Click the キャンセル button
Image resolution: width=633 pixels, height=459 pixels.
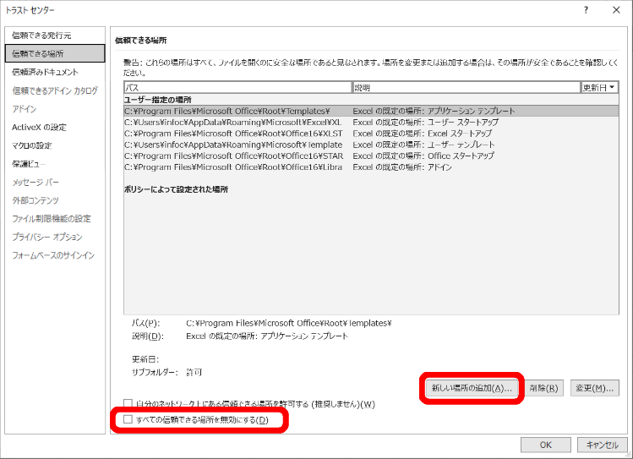[x=603, y=445]
